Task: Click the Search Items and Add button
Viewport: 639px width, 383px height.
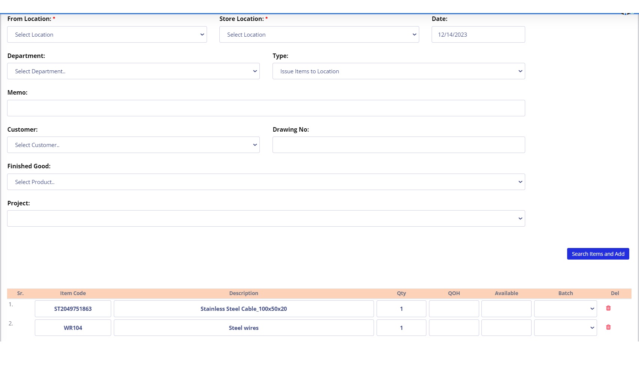Action: pyautogui.click(x=598, y=254)
